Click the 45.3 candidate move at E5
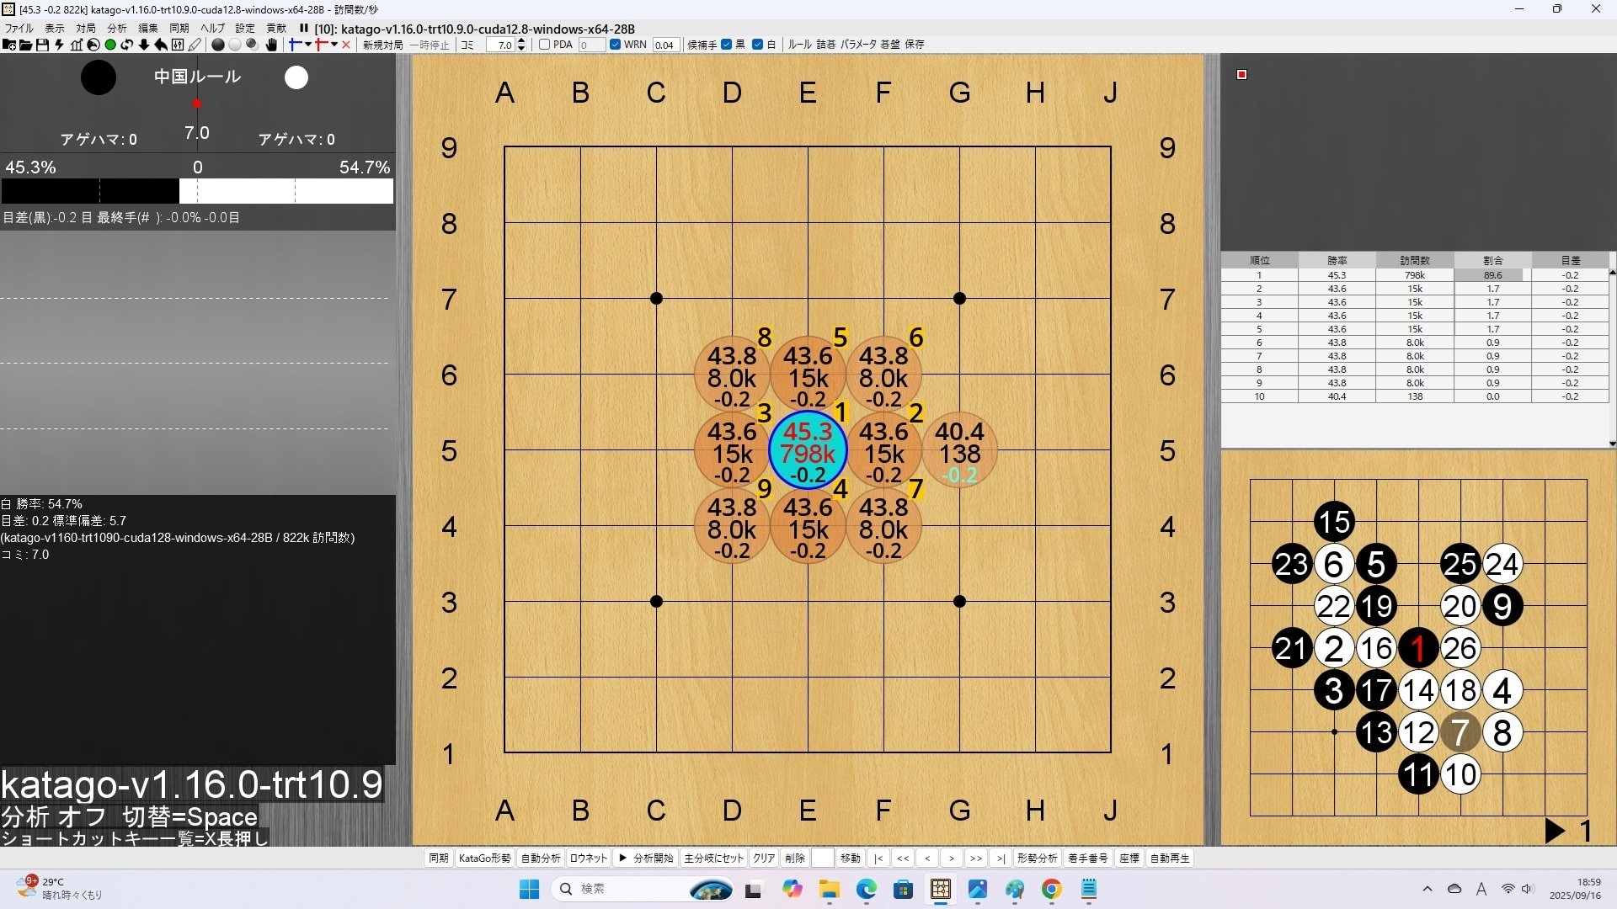Image resolution: width=1617 pixels, height=909 pixels. pyautogui.click(x=808, y=450)
